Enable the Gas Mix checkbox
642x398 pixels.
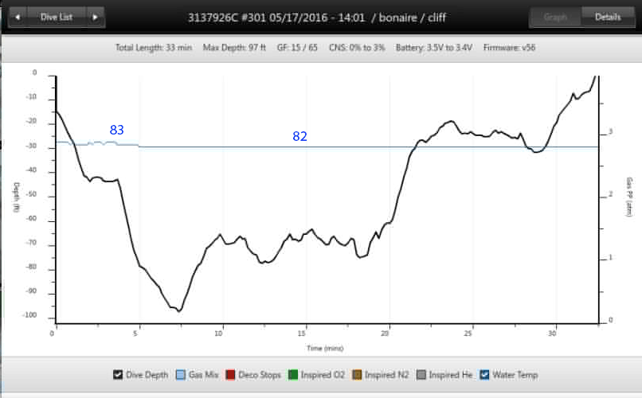(180, 375)
